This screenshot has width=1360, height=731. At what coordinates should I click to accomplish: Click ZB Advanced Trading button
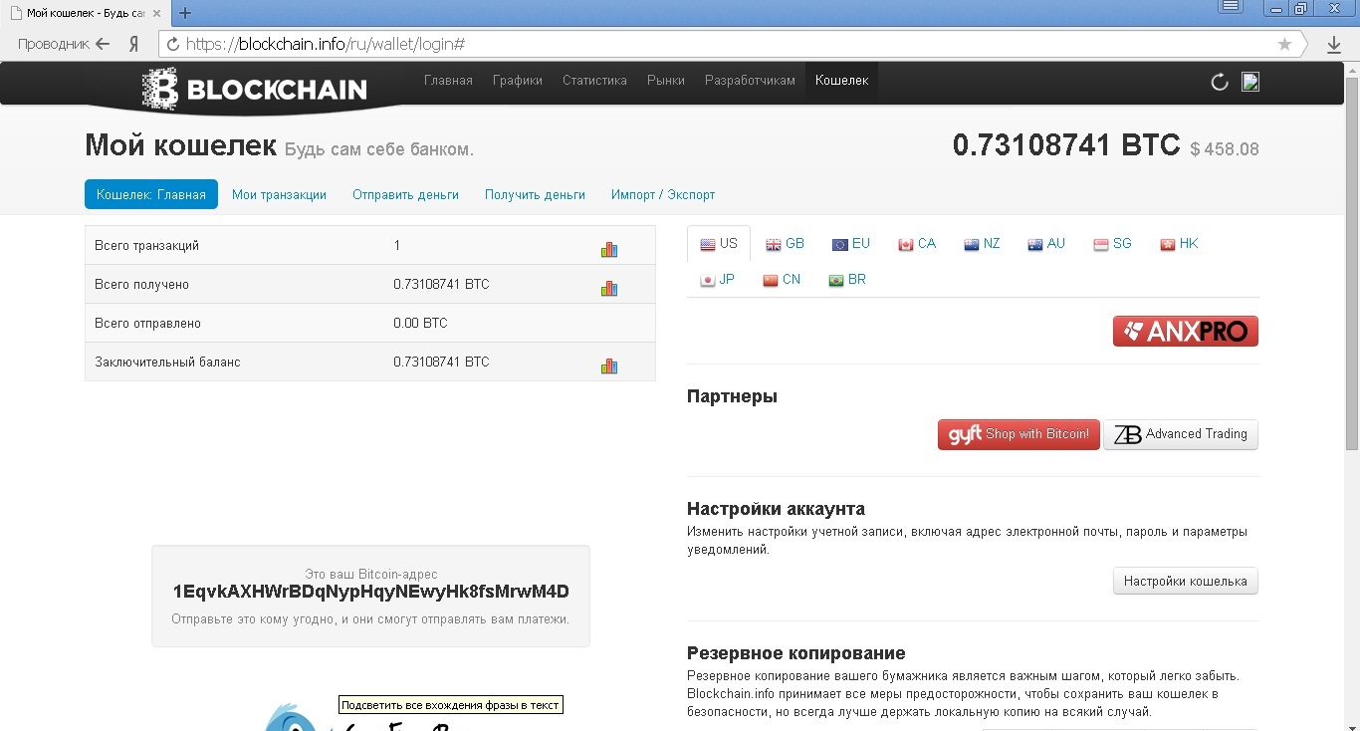1181,434
